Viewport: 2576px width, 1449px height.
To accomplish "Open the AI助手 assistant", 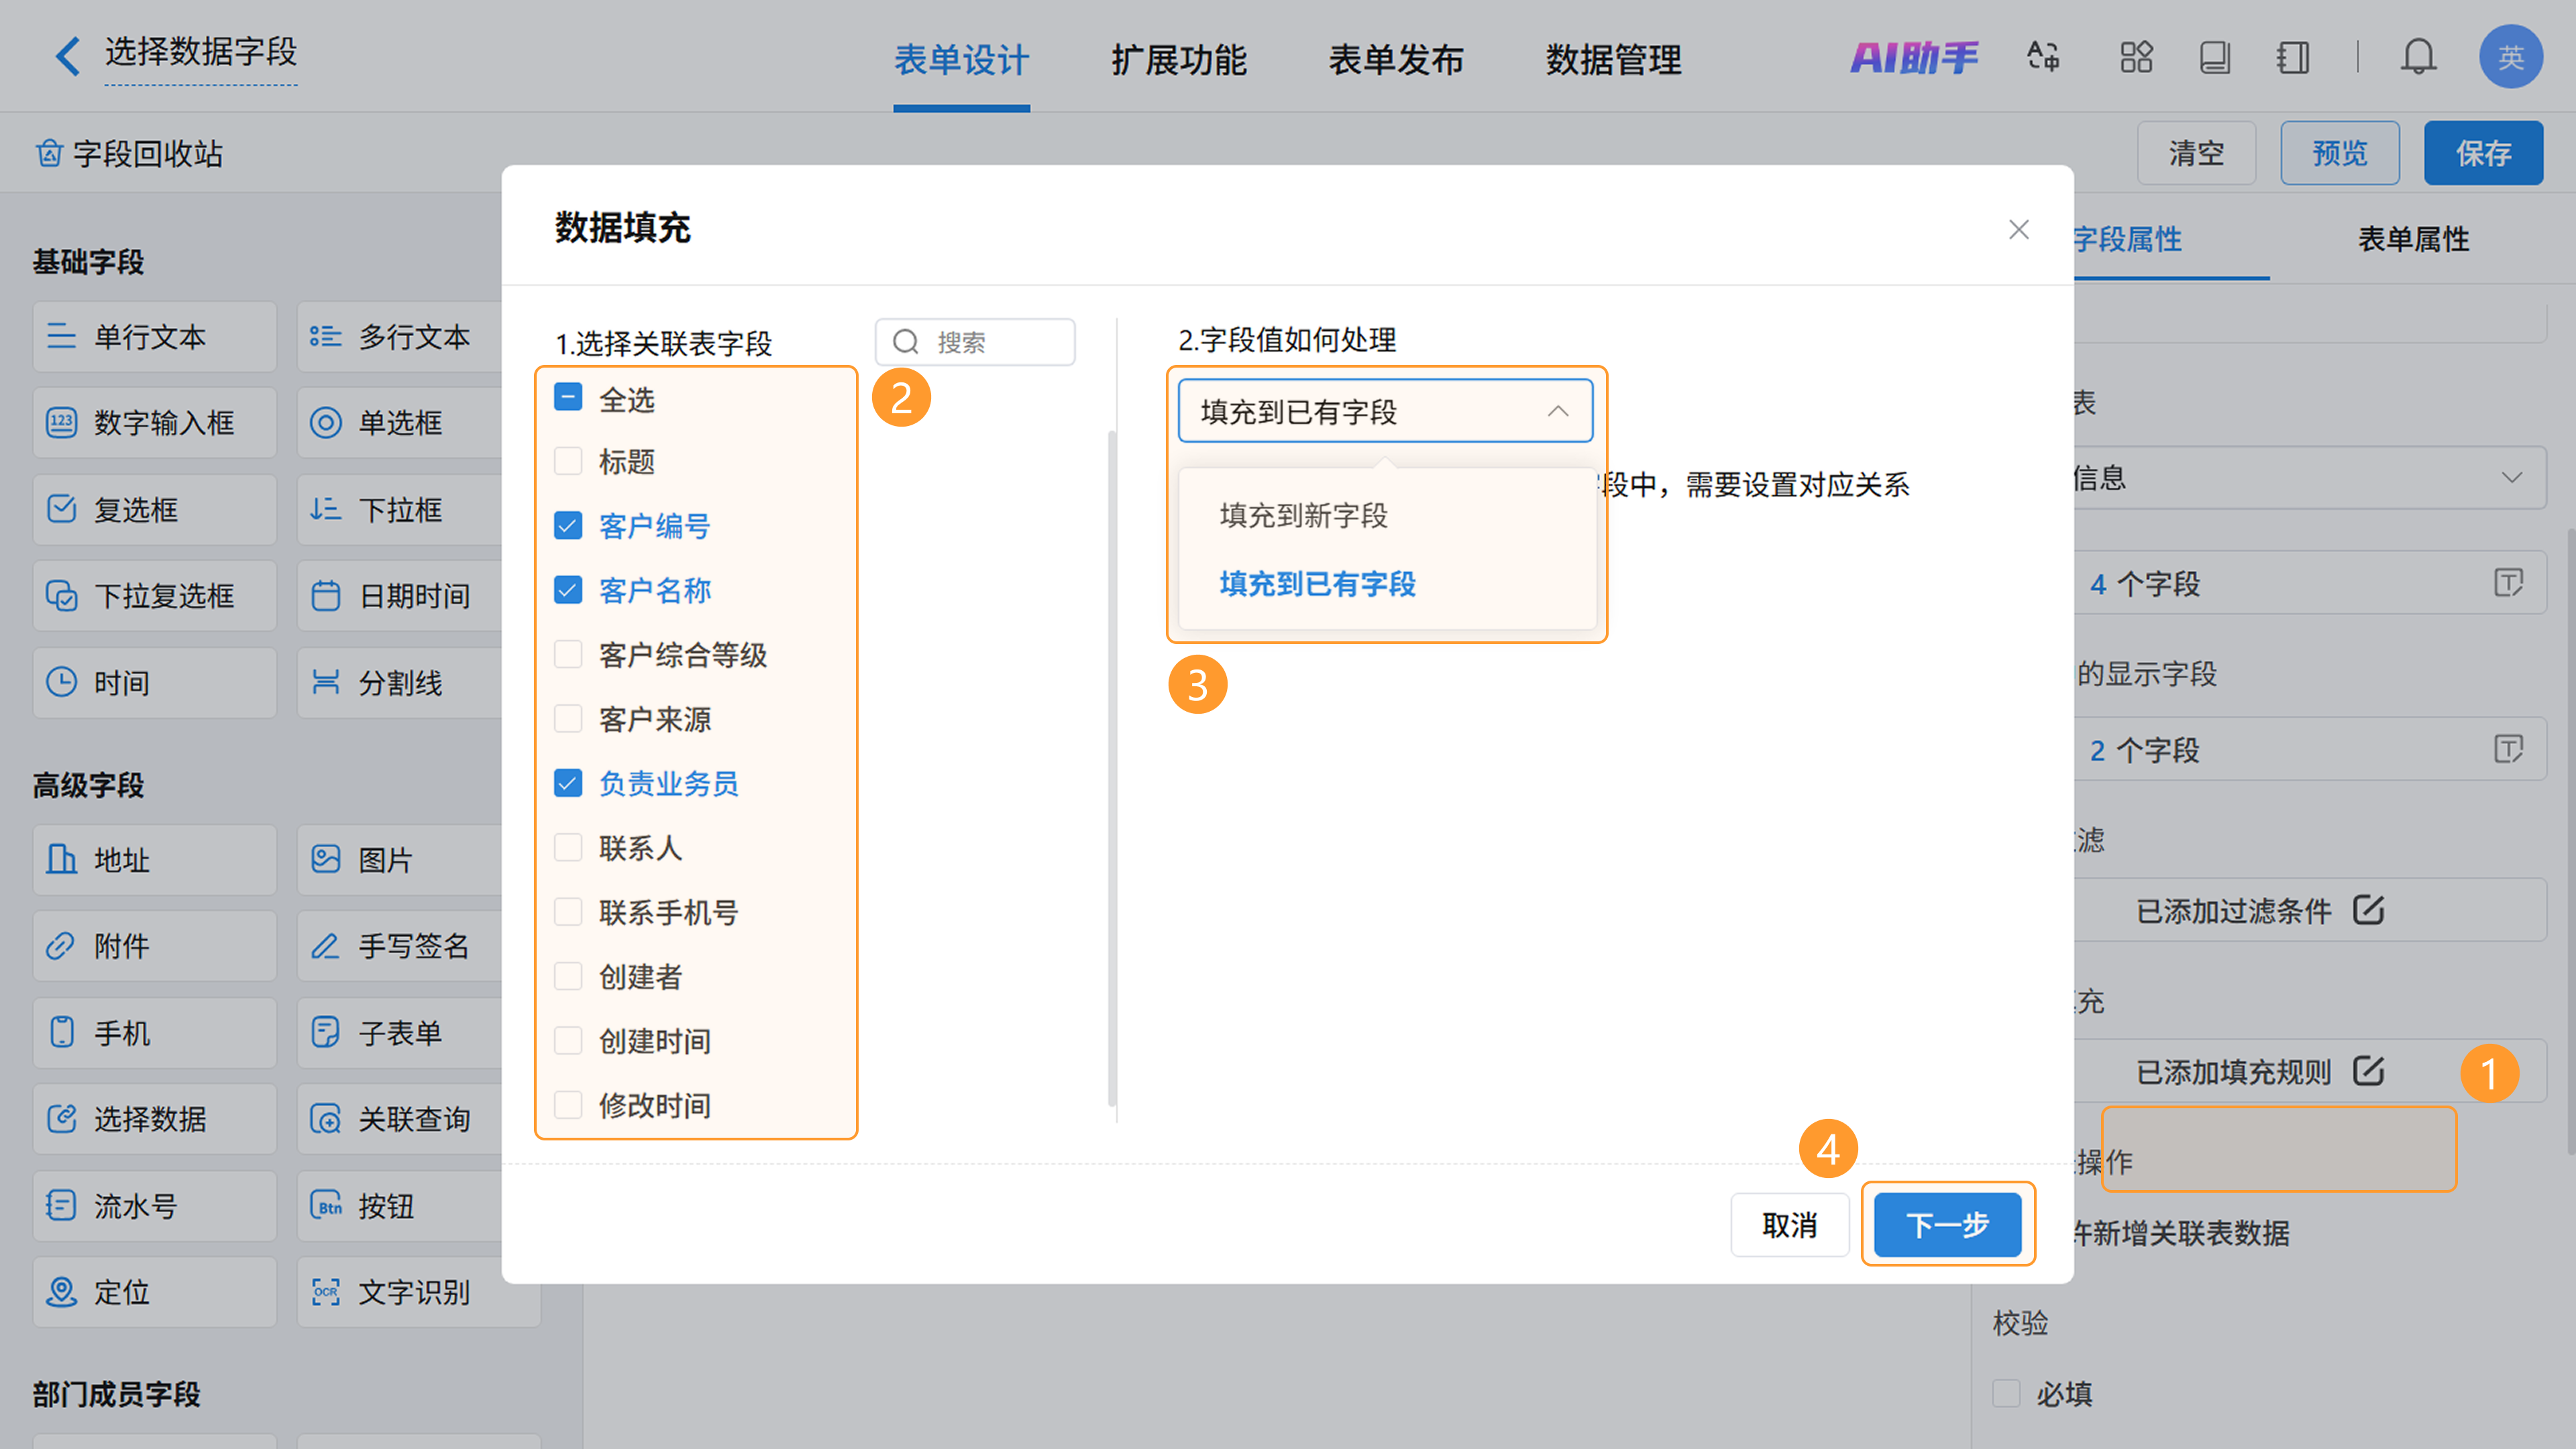I will (1914, 57).
